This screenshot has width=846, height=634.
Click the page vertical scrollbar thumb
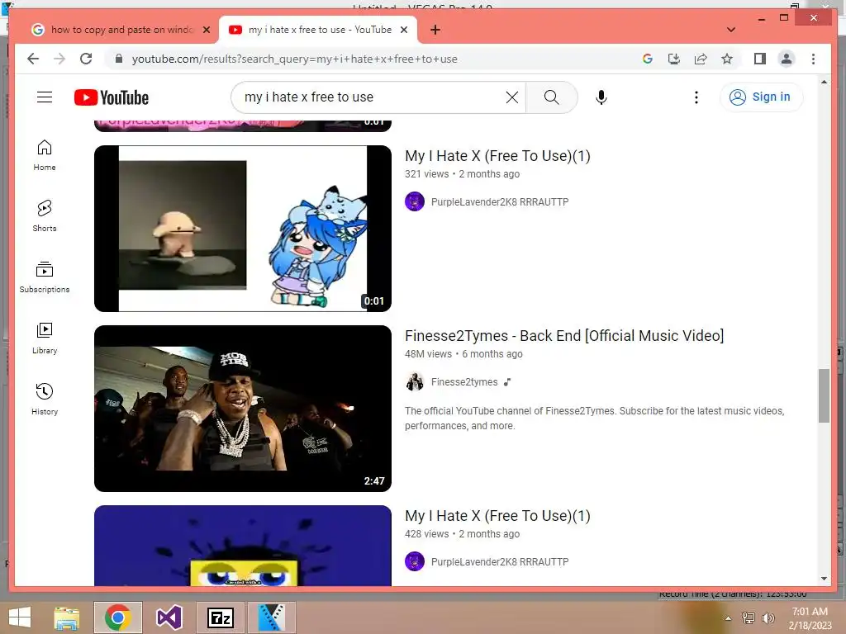(824, 395)
